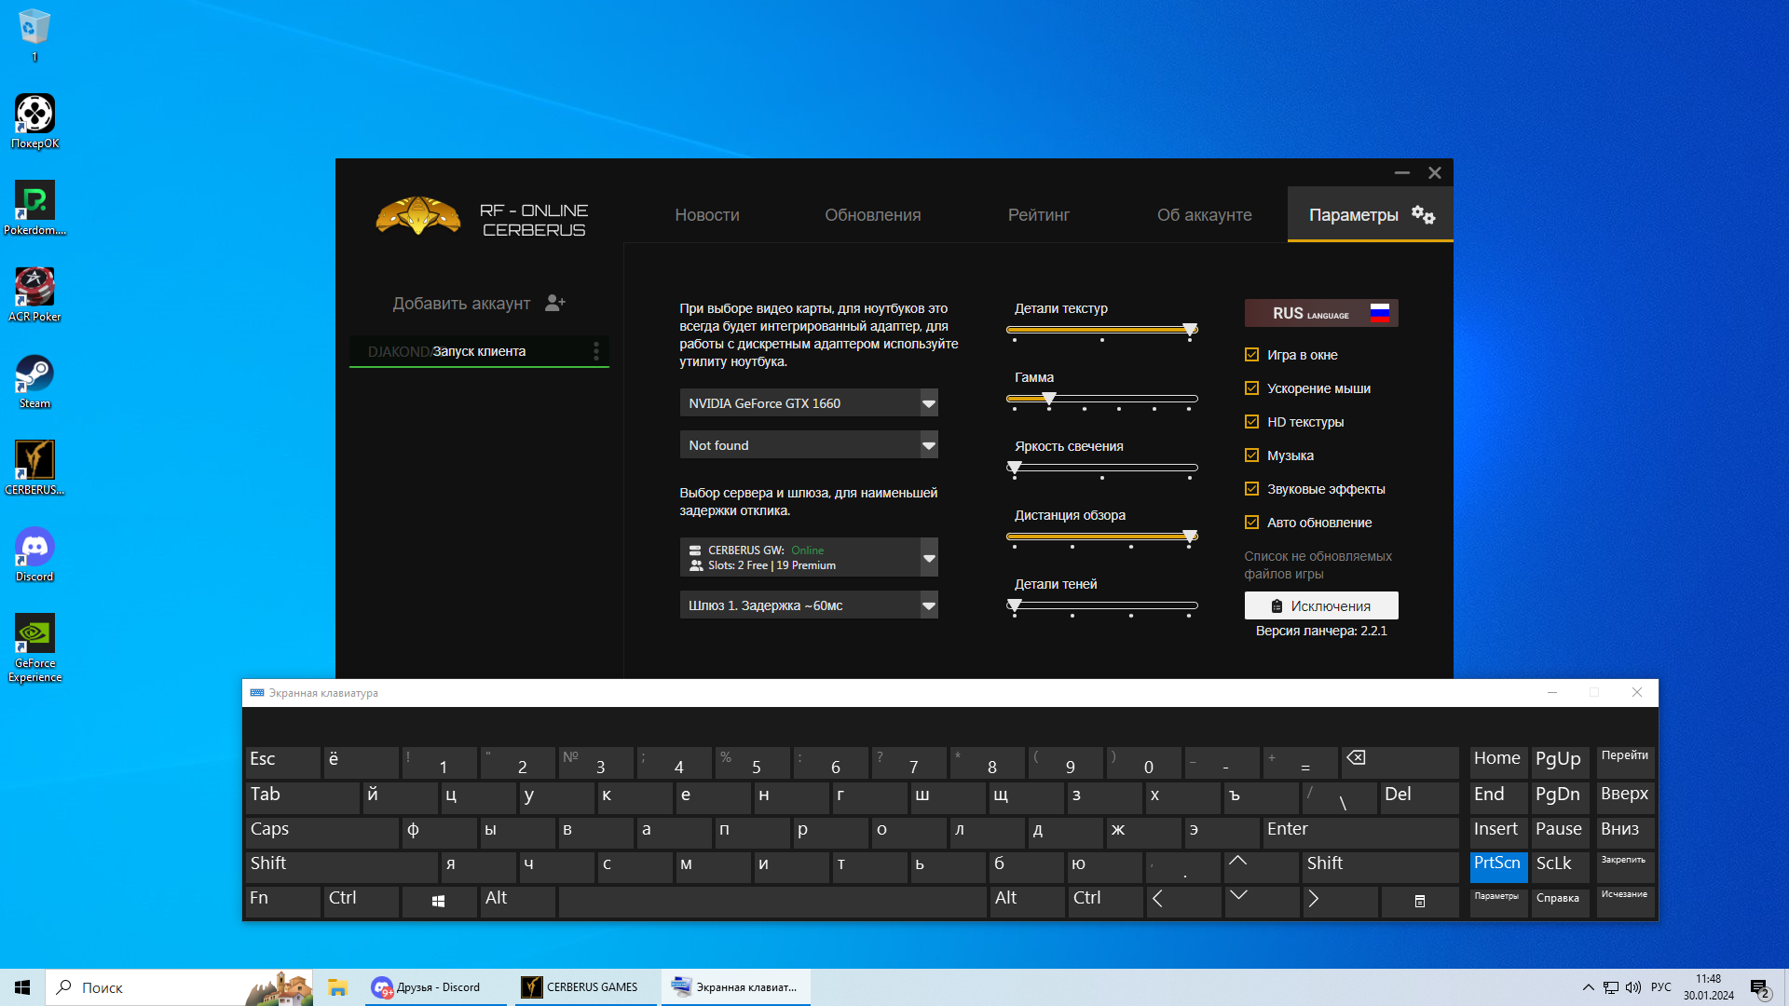1789x1006 pixels.
Task: Open the Pokerdom desktop shortcut
Action: tap(34, 208)
